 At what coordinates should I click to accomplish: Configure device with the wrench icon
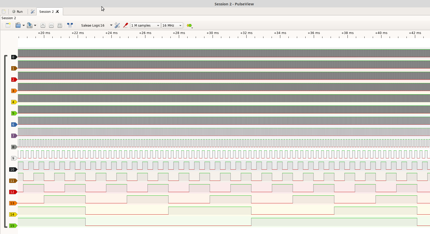click(x=117, y=25)
